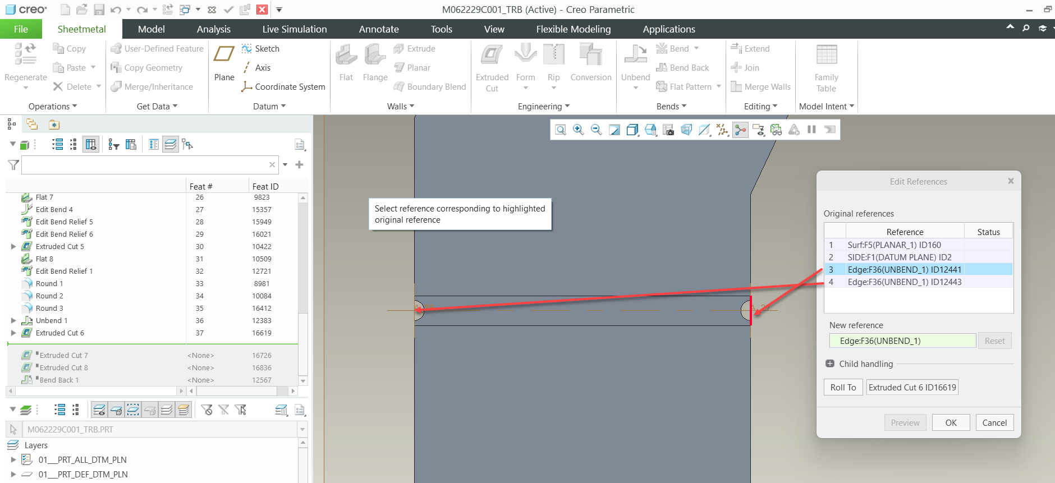This screenshot has width=1055, height=483.
Task: Open the Analysis ribbon tab
Action: [x=213, y=29]
